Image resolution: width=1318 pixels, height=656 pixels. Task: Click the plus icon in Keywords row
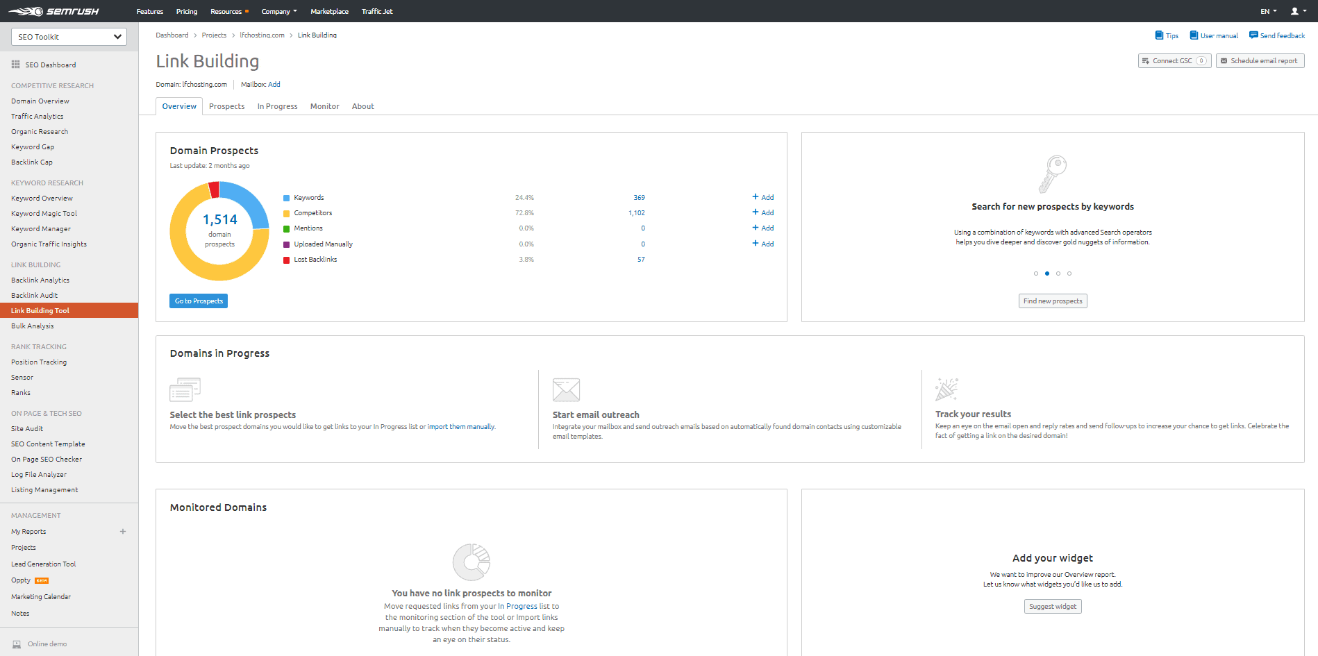click(x=756, y=197)
